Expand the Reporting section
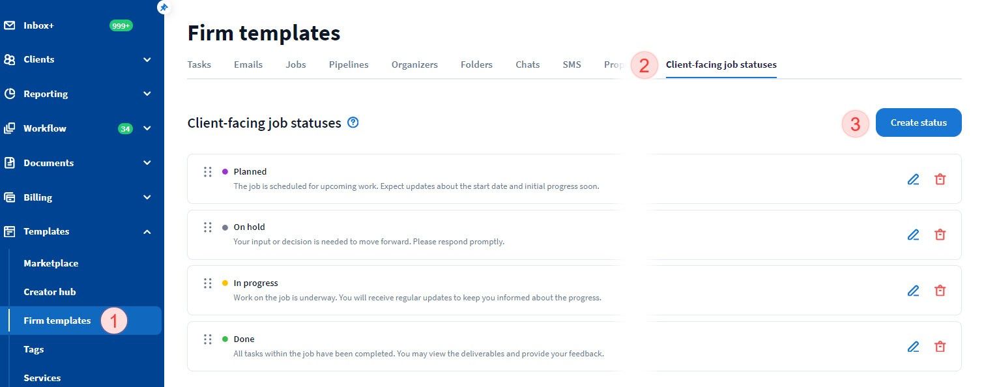The width and height of the screenshot is (984, 387). tap(147, 94)
